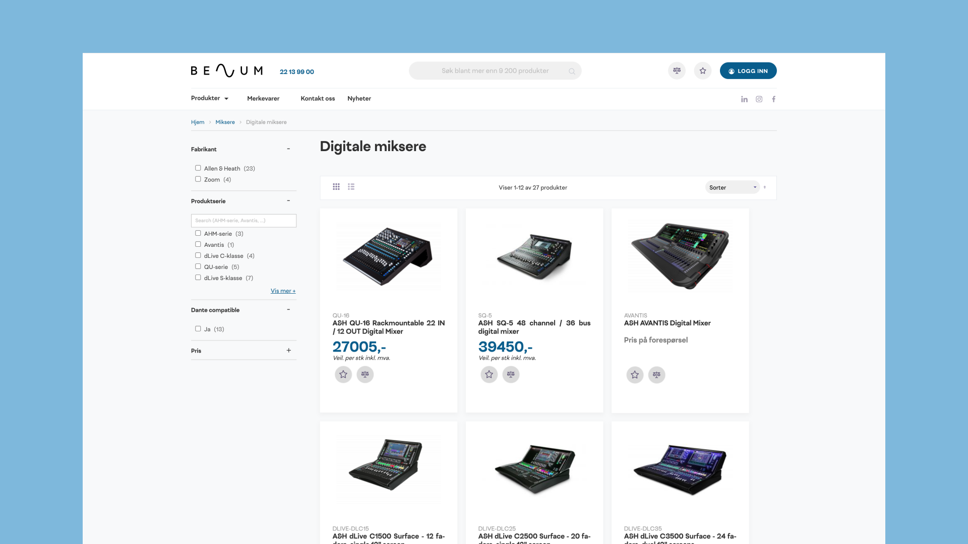Favorite the QU-16 mixer with star

[x=343, y=374]
